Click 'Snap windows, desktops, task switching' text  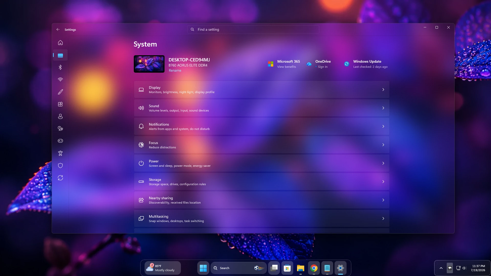coord(176,221)
